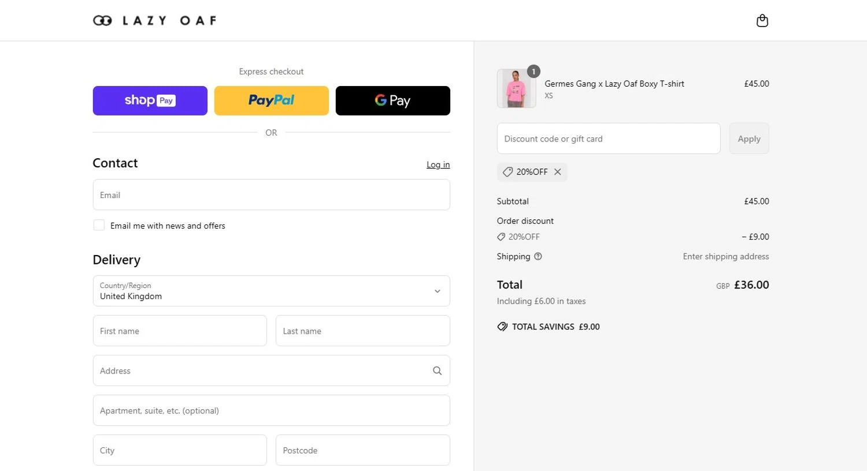
Task: Click the TOTAL SAVINGS £9.00 text
Action: click(x=556, y=327)
